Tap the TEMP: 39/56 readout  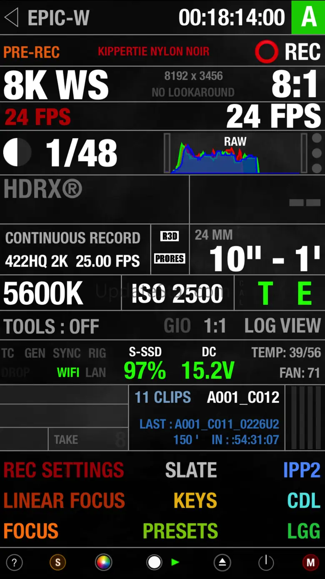tap(286, 353)
